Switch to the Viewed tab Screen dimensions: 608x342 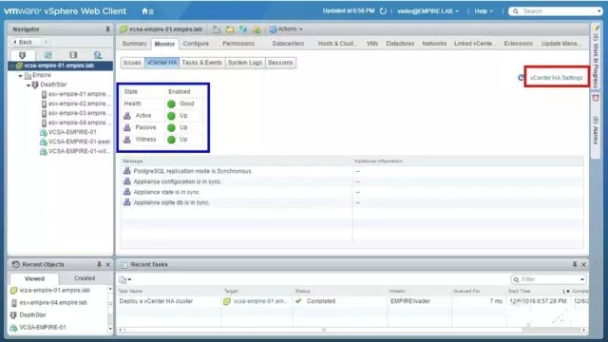pos(34,278)
